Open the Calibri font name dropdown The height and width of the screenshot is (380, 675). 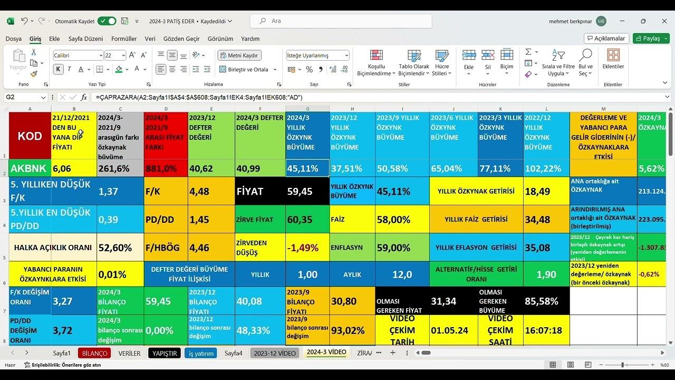click(100, 55)
